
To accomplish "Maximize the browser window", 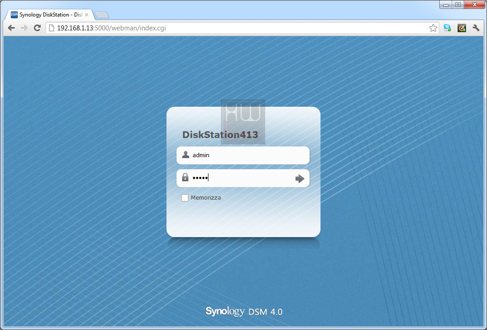I will point(458,4).
